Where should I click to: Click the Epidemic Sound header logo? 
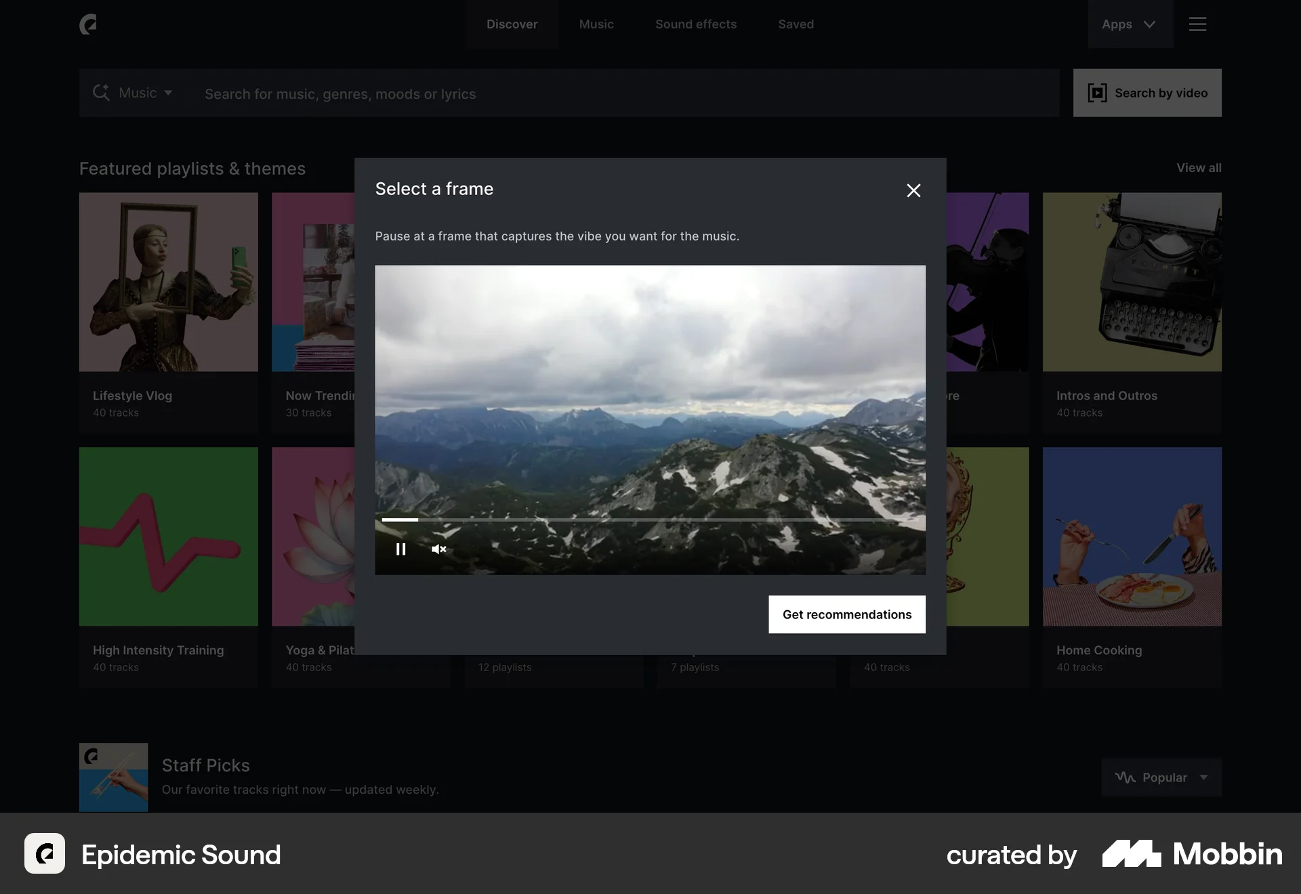pyautogui.click(x=89, y=24)
